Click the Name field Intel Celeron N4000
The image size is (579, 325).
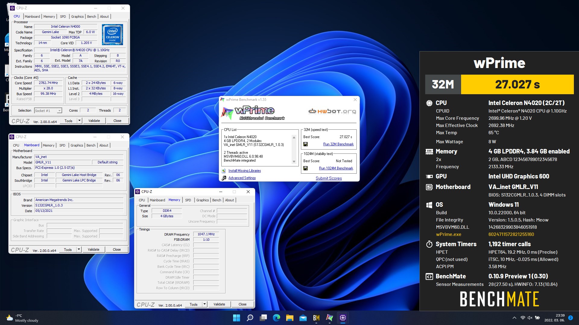click(x=65, y=26)
